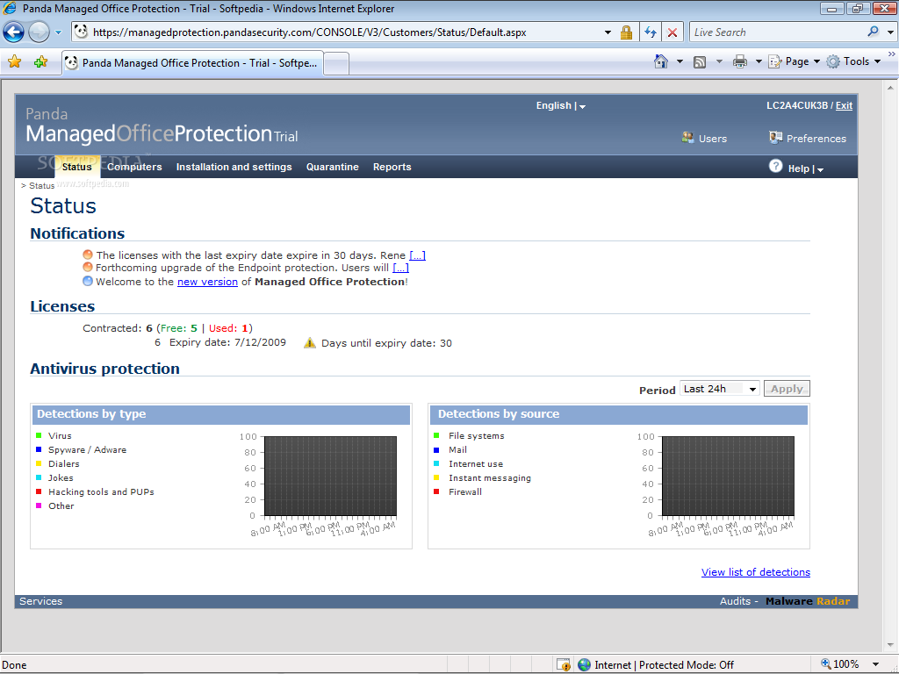Image resolution: width=899 pixels, height=674 pixels.
Task: Open View list of detections link
Action: [x=756, y=572]
